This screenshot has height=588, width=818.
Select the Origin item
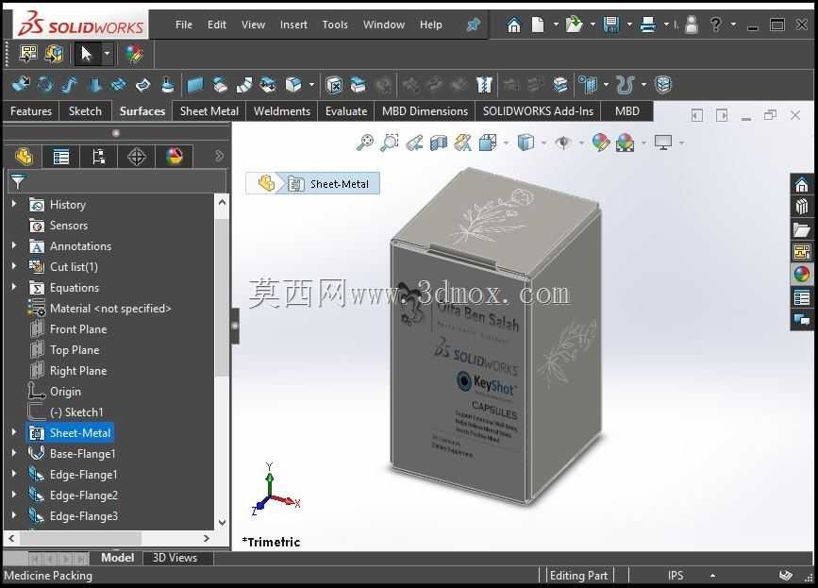pos(65,392)
